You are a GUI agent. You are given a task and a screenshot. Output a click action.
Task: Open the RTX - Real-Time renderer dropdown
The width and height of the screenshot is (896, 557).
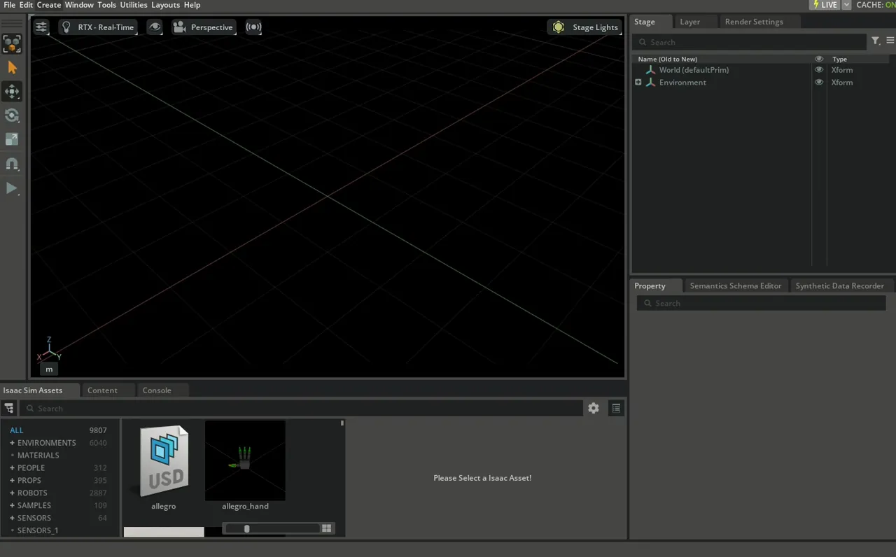point(98,27)
